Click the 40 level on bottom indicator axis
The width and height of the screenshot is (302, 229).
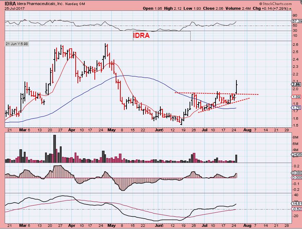pos(296,195)
